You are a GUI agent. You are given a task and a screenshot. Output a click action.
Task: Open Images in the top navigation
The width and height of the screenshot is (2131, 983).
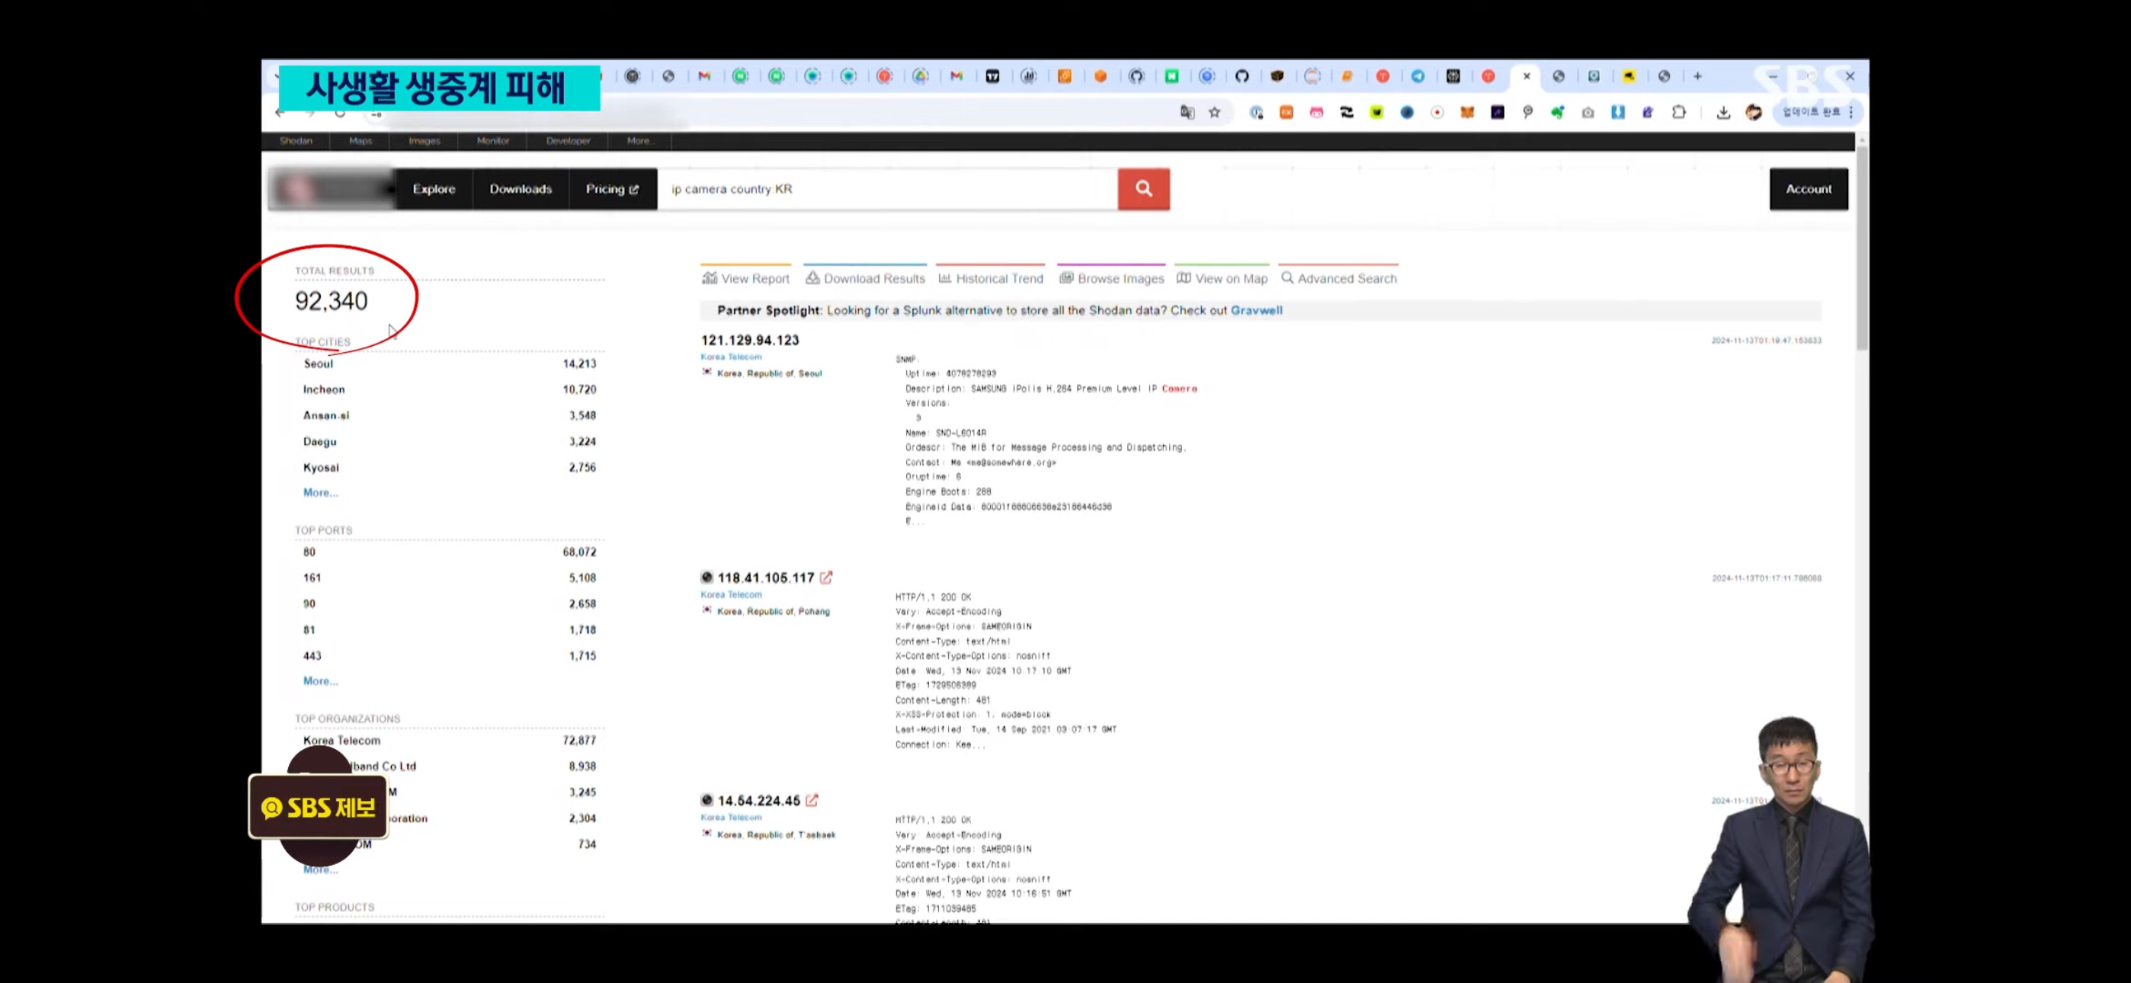click(x=424, y=141)
